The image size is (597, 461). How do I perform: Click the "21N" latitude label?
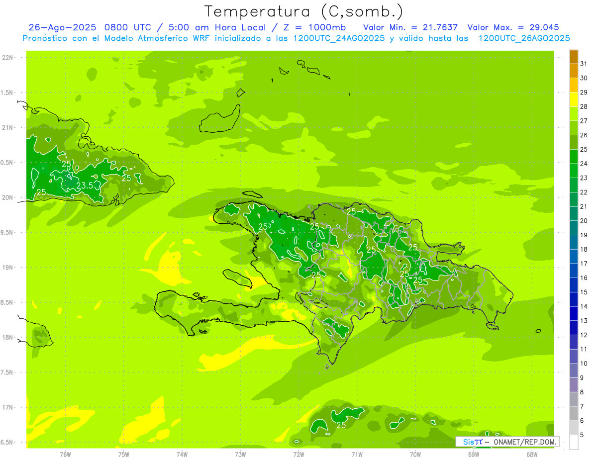7,127
